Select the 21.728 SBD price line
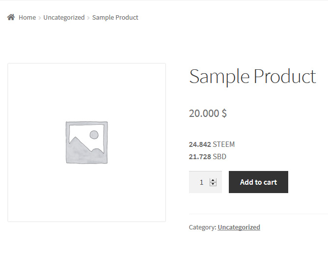The image size is (328, 254). [x=207, y=157]
